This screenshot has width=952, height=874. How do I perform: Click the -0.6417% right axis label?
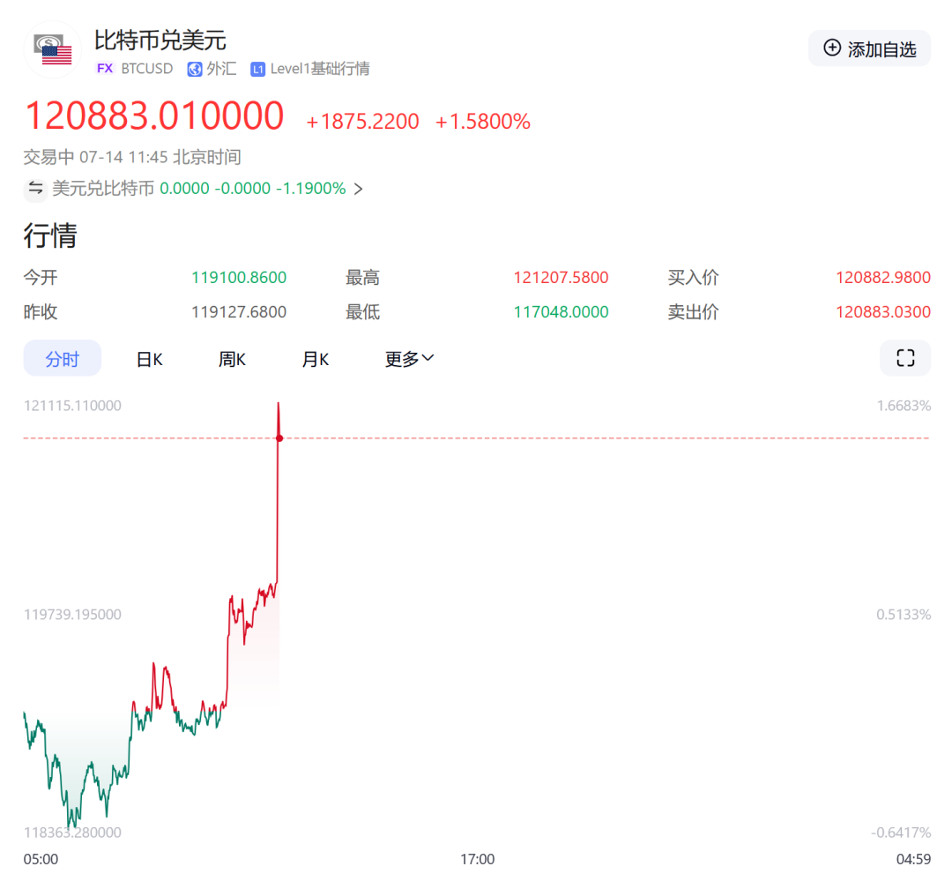900,833
